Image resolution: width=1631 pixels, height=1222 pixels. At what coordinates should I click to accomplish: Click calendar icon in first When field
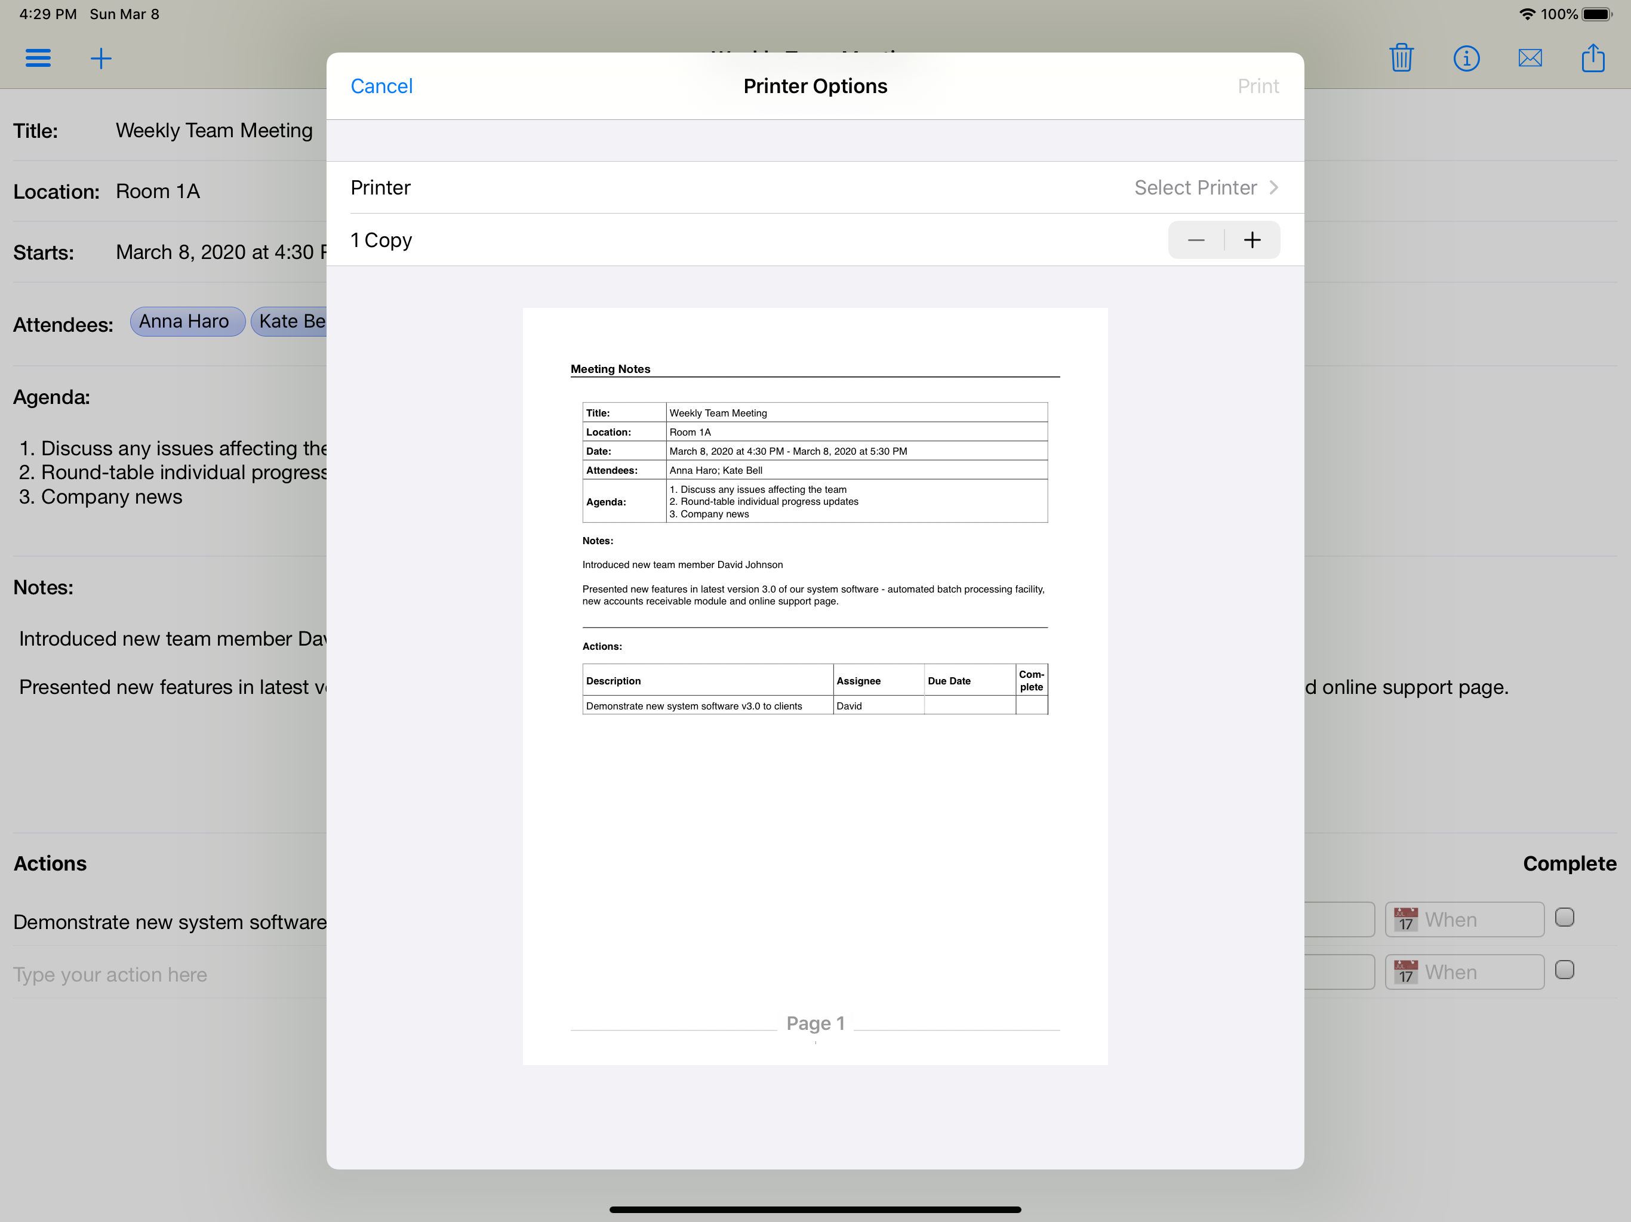[x=1406, y=920]
